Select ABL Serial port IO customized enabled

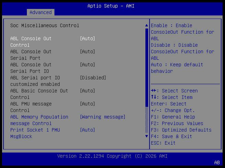pyautogui.click(x=35, y=81)
